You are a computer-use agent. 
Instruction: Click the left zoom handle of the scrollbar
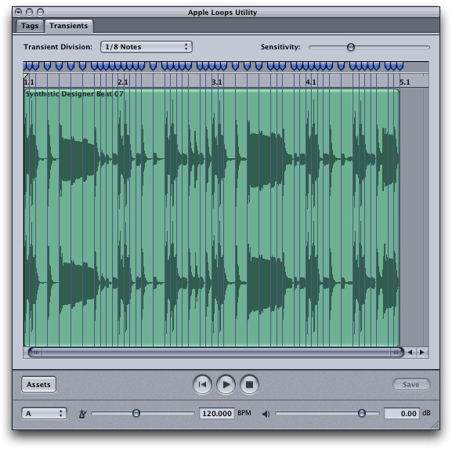[x=36, y=352]
